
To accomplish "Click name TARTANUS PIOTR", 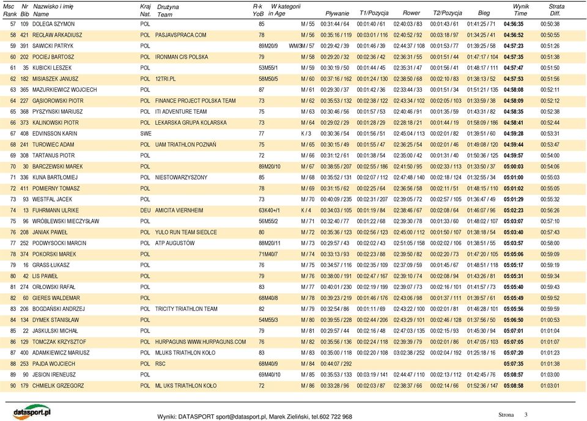I will click(x=54, y=155).
